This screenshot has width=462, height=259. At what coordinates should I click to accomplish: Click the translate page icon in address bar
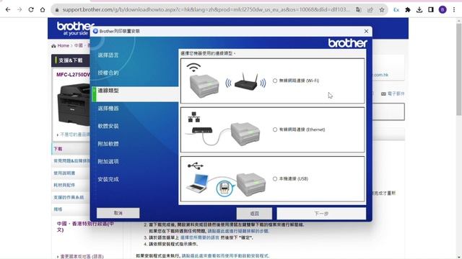(359, 9)
